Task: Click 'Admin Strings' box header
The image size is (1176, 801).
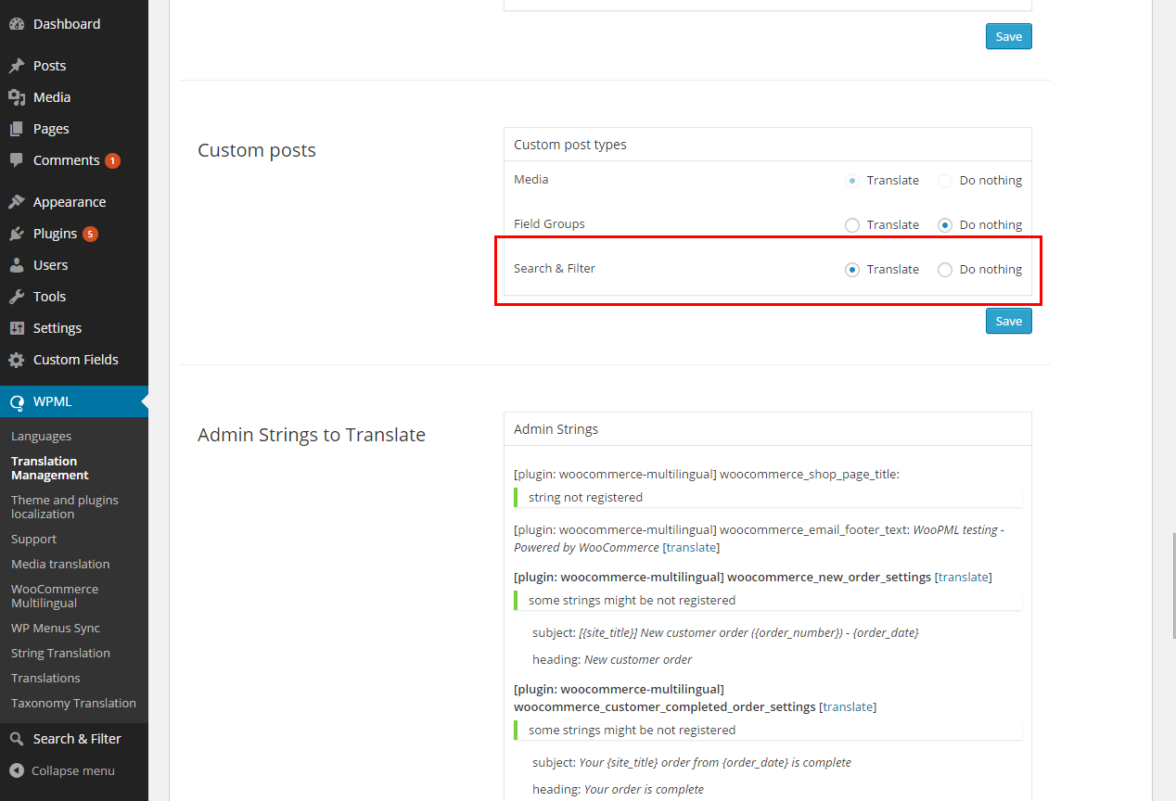Action: 768,429
